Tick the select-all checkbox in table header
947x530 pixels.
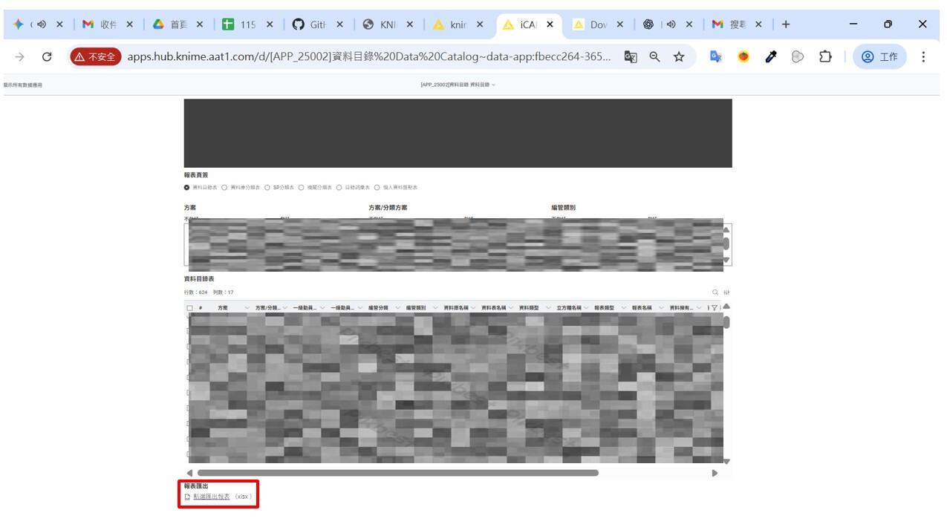pyautogui.click(x=189, y=308)
